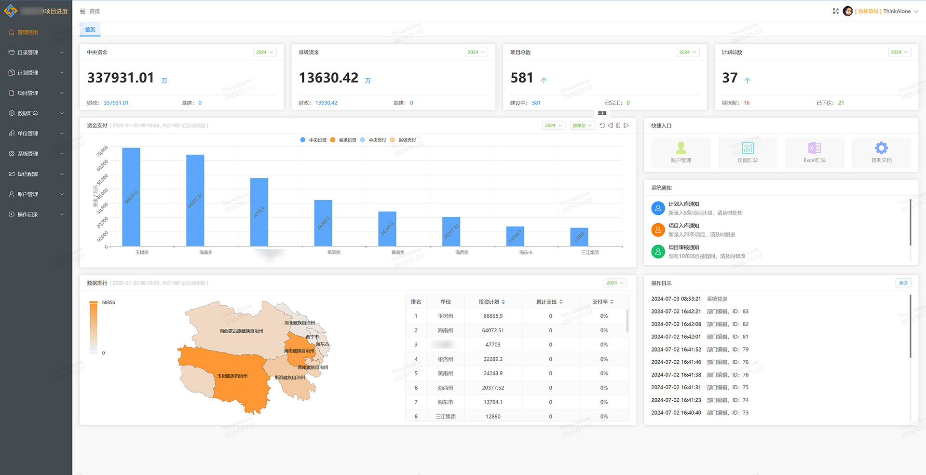
Task: Open 账户管理 quick entry
Action: [x=681, y=152]
